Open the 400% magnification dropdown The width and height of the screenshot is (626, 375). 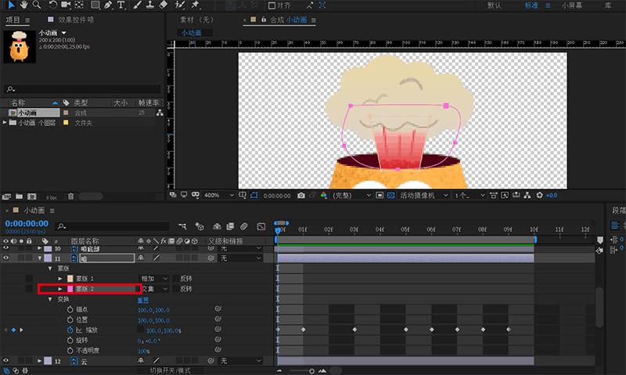coord(218,195)
